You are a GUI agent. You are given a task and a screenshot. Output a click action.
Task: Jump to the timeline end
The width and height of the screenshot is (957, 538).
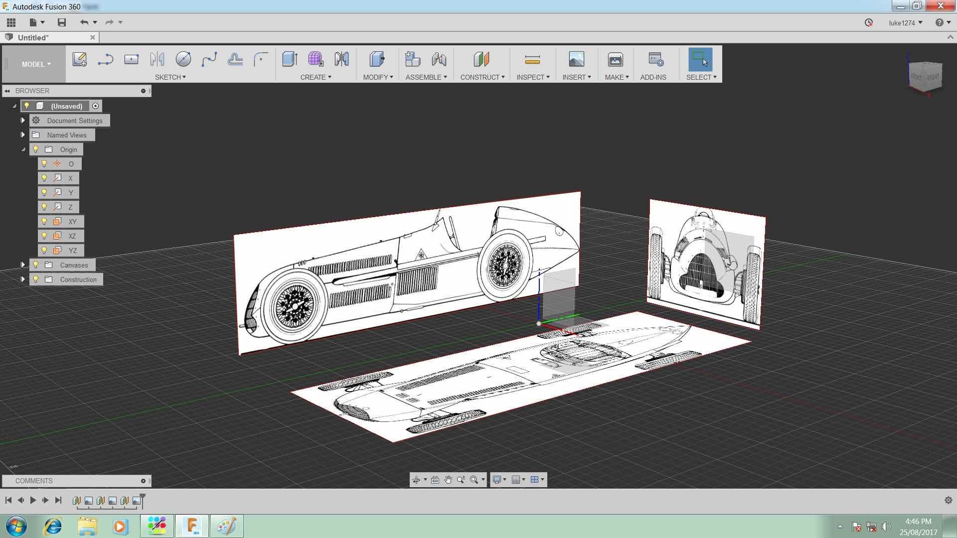pos(58,500)
